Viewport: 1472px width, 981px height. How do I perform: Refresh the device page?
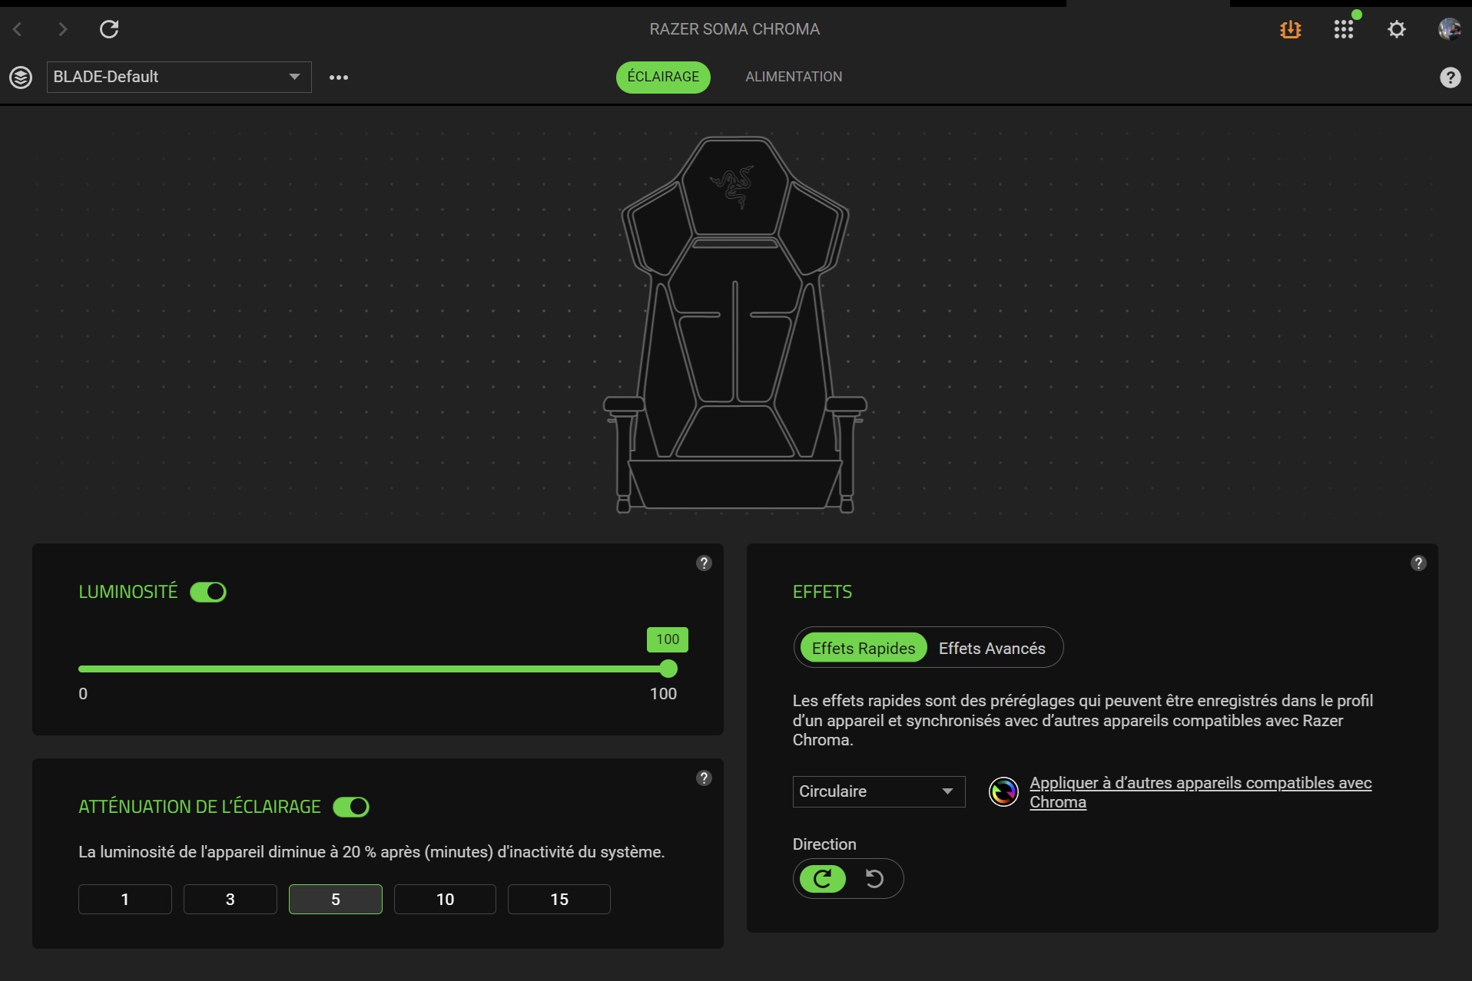click(109, 29)
